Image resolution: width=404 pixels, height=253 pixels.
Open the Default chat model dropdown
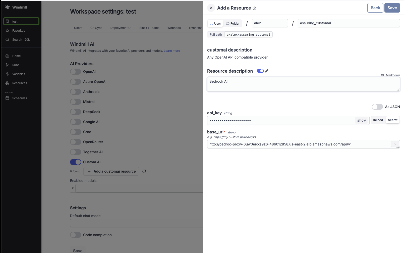tap(137, 223)
